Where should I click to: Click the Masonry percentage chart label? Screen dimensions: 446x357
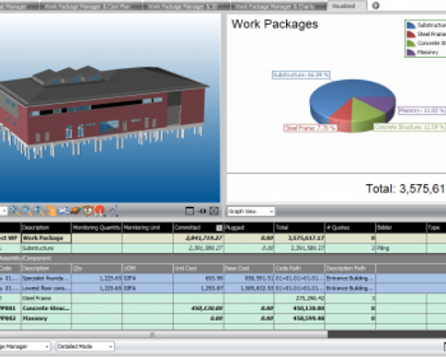(422, 110)
